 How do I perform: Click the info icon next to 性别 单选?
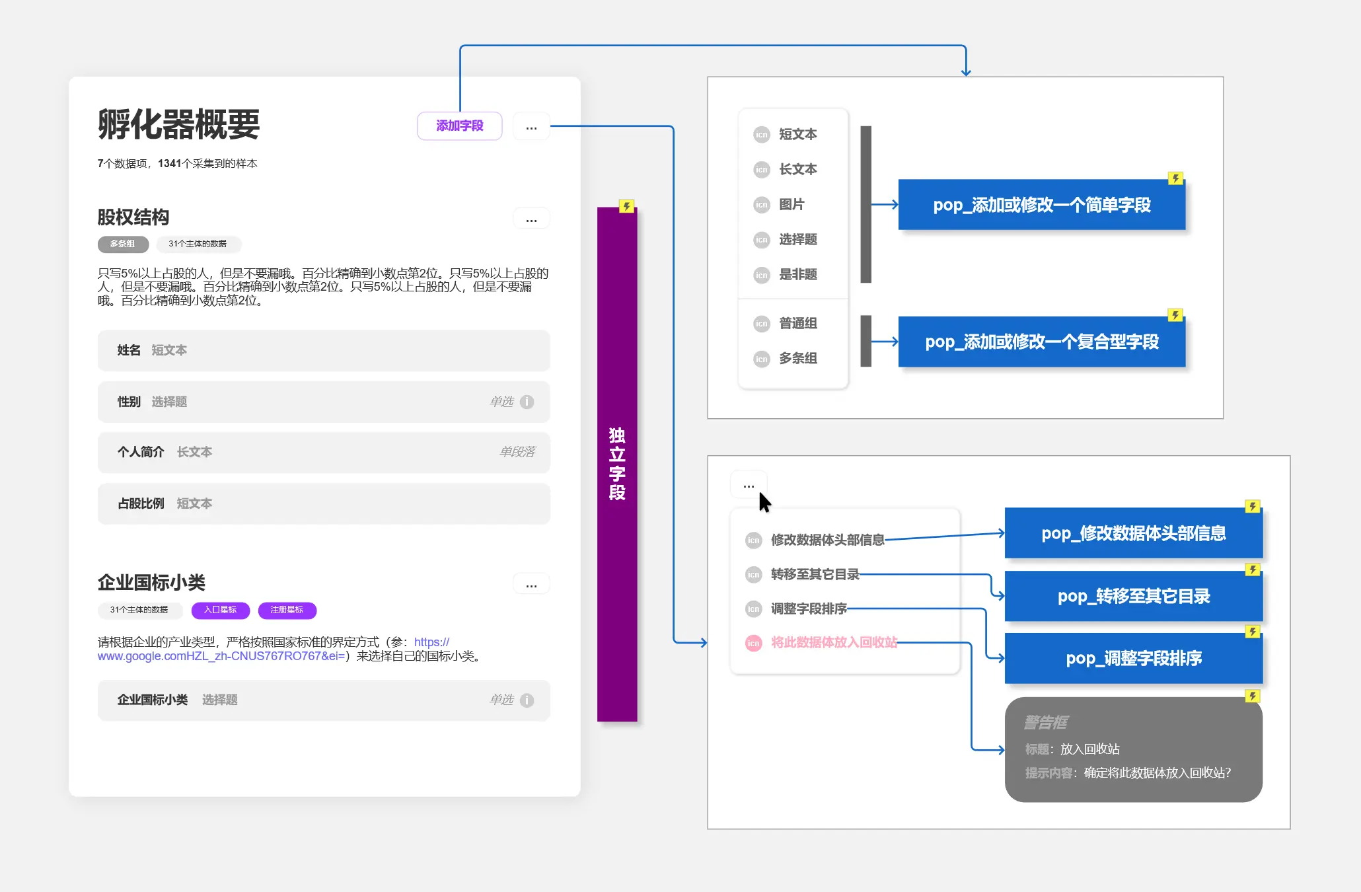(x=527, y=402)
